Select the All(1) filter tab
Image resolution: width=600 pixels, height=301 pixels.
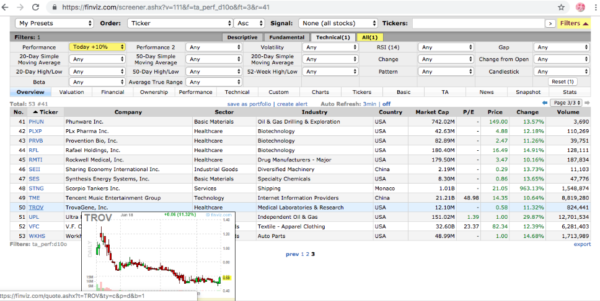coord(369,37)
